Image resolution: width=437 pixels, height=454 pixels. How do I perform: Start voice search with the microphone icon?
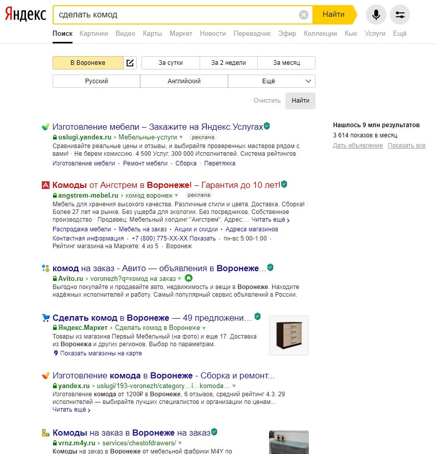click(x=376, y=14)
